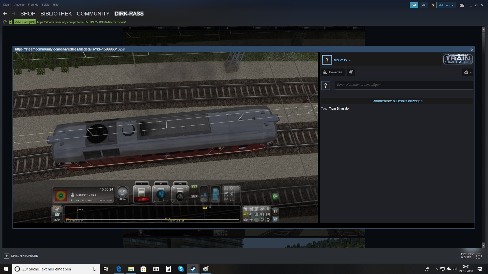Click the Bewerten thumbs up button
Screen dimensions: 488x274
(333, 72)
